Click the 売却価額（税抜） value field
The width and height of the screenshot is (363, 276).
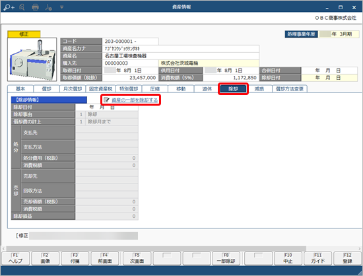coord(107,201)
